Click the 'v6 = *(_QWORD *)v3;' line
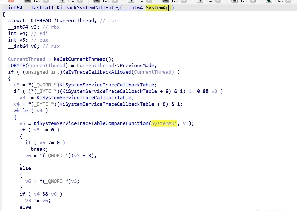 [x=52, y=181]
